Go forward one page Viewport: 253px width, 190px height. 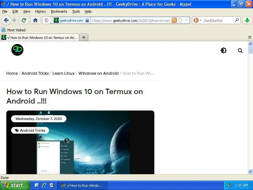click(14, 20)
